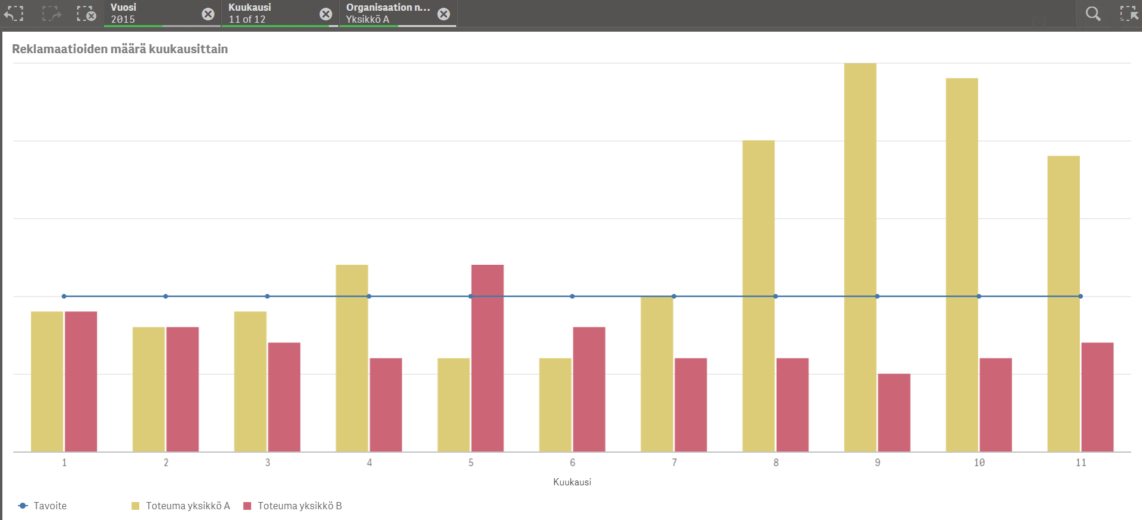Screen dimensions: 1142x520
Task: Open the selections tool icon
Action: point(1129,14)
